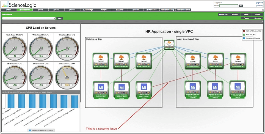The image size is (265, 134).
Task: Open the Actions menu button
Action: tap(234, 15)
